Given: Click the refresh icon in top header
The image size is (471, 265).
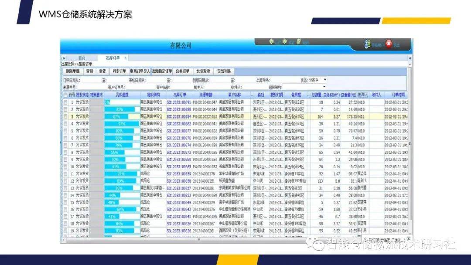Looking at the screenshot, I should pos(299,42).
